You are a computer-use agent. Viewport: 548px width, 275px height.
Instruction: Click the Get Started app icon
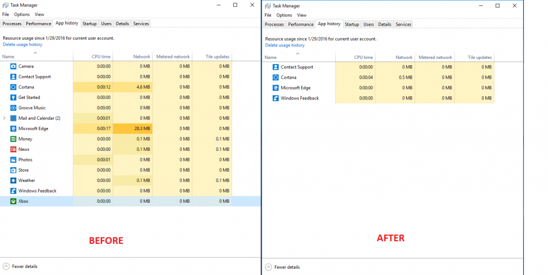[x=13, y=97]
